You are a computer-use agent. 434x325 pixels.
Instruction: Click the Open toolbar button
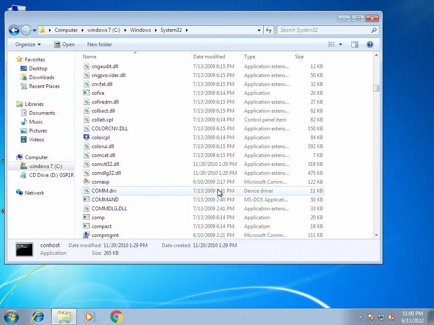click(64, 44)
